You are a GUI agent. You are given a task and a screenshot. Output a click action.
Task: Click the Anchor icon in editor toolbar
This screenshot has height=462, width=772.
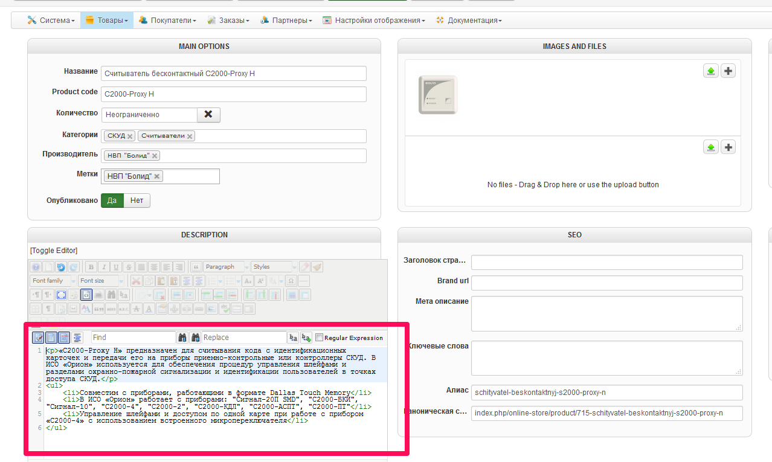tap(174, 309)
